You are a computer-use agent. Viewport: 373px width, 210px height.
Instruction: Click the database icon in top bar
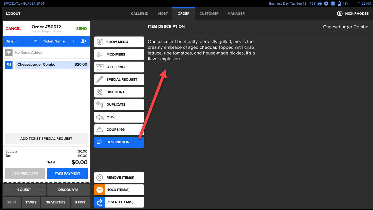[x=333, y=4]
